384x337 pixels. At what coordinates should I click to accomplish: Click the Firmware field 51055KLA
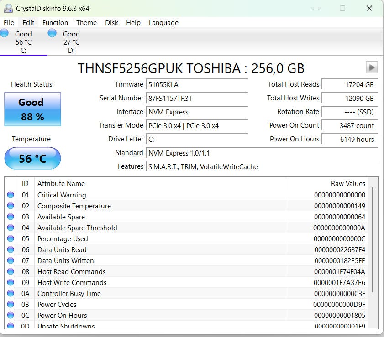197,85
